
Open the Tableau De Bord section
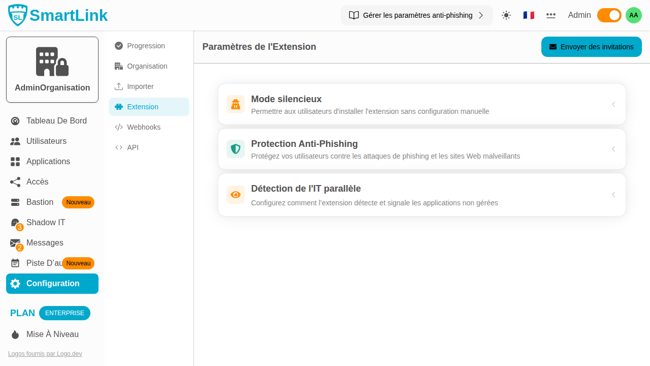pos(15,120)
